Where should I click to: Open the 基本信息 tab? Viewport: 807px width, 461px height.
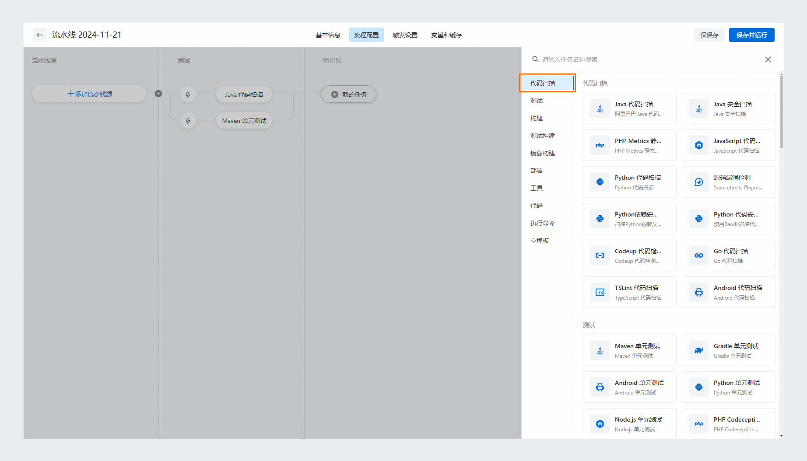(x=328, y=35)
